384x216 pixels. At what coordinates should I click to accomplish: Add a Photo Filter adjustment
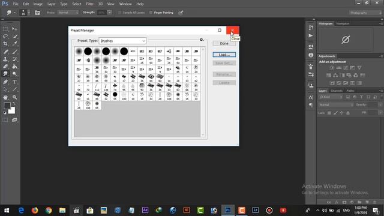click(x=349, y=75)
